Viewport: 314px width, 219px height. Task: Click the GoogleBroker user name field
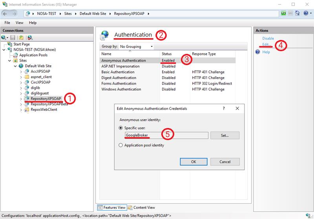[x=166, y=135]
